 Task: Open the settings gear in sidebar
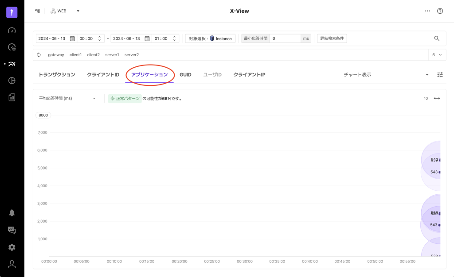(x=12, y=247)
